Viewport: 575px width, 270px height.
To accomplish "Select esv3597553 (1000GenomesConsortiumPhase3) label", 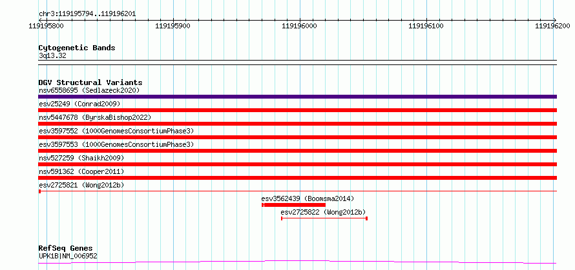I will point(116,144).
